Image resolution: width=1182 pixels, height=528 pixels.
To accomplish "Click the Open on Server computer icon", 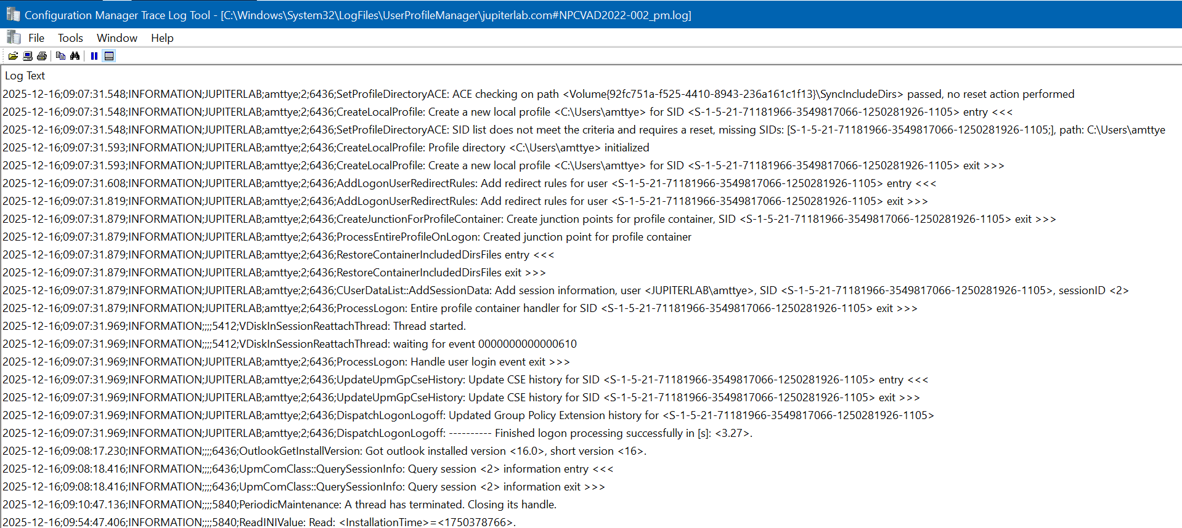I will pos(28,56).
